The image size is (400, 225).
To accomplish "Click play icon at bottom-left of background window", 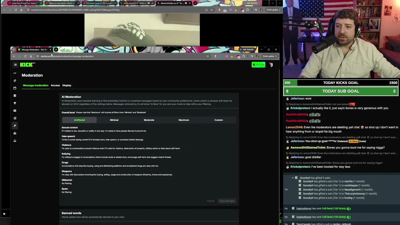I will [4, 214].
